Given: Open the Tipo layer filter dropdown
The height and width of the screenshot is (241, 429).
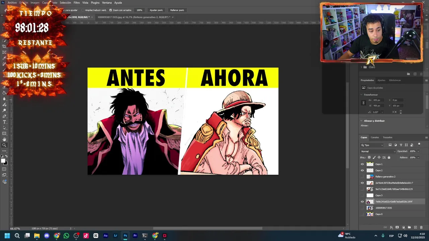Looking at the screenshot, I should (x=372, y=145).
